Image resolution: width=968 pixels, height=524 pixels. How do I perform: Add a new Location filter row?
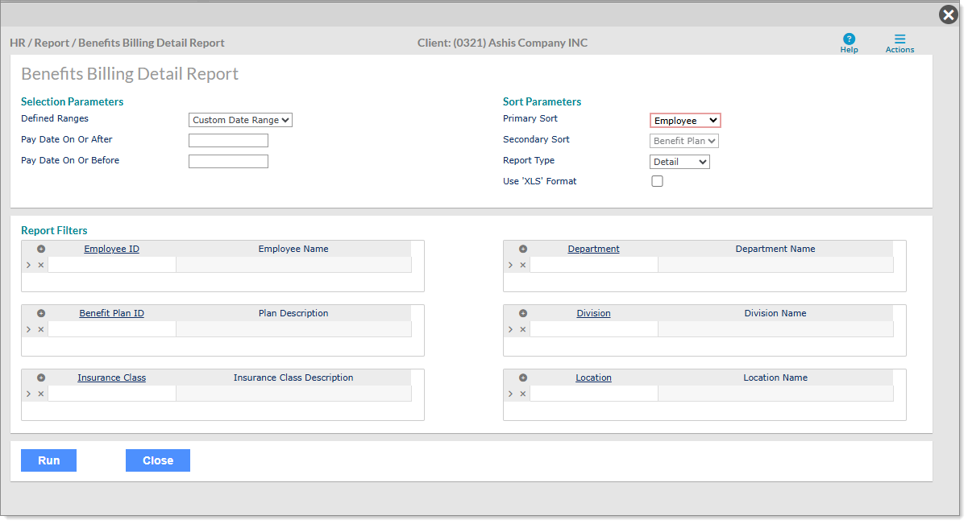point(523,378)
